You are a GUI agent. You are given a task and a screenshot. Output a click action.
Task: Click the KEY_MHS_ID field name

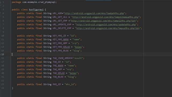pos(59,36)
